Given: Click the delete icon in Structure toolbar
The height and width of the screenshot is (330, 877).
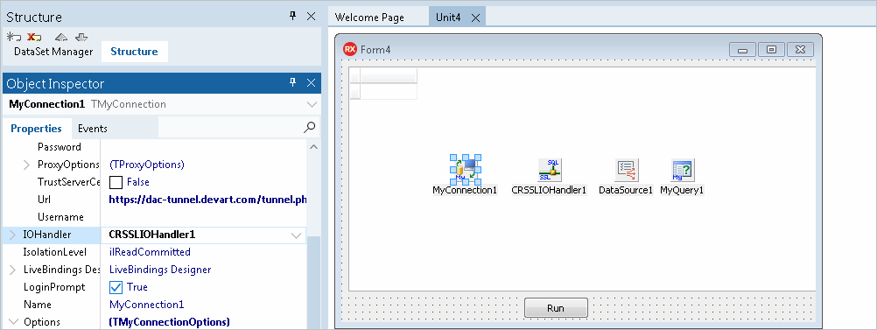Looking at the screenshot, I should (x=34, y=37).
